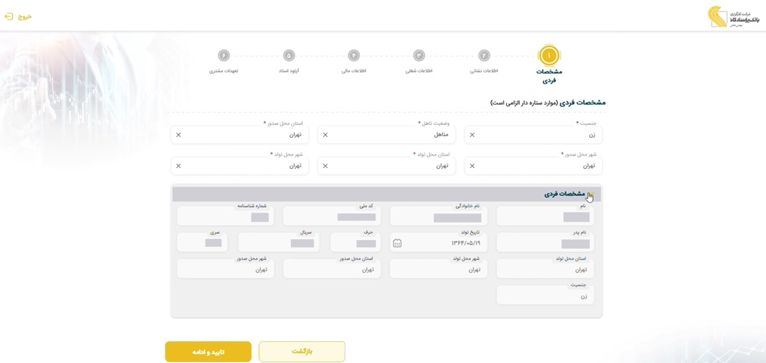Go to step 5 آپلود اسناد
766x363 pixels.
coord(289,56)
